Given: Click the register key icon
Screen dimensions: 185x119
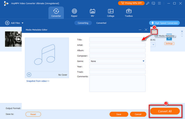Looking at the screenshot, I should pos(148,3).
